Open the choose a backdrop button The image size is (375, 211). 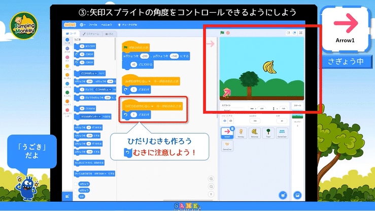297,195
